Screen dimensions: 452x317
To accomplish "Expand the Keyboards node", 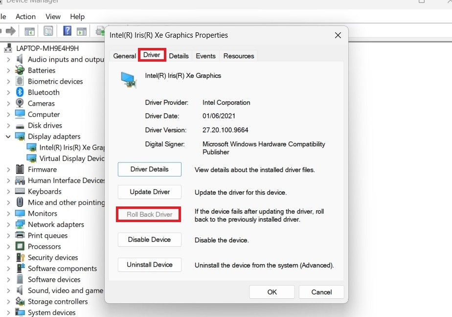I will point(8,191).
